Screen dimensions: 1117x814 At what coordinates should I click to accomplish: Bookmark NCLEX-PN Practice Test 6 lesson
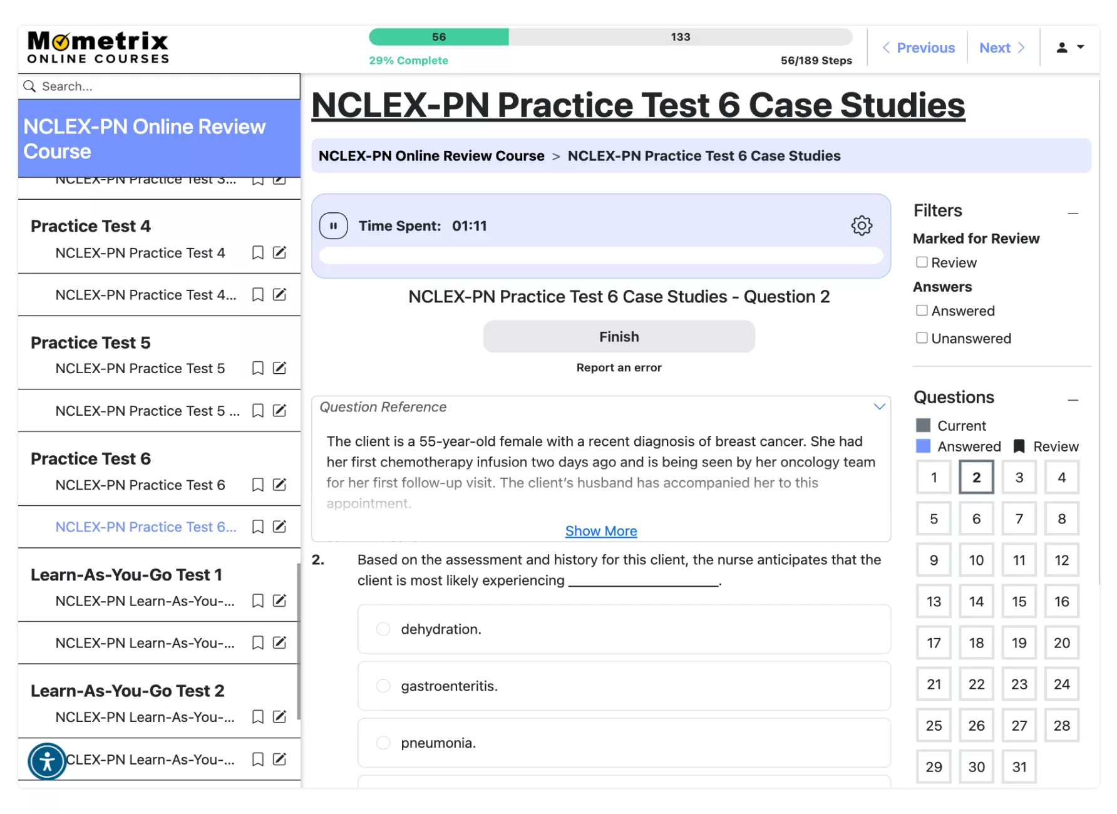[257, 485]
